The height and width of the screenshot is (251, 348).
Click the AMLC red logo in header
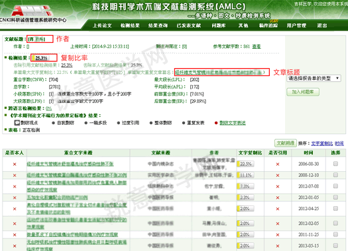click(32, 11)
